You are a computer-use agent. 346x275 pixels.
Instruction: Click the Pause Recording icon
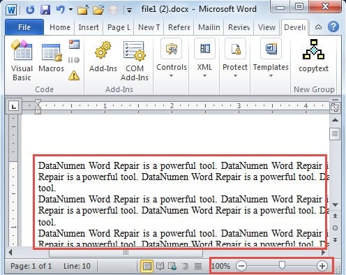coord(74,60)
